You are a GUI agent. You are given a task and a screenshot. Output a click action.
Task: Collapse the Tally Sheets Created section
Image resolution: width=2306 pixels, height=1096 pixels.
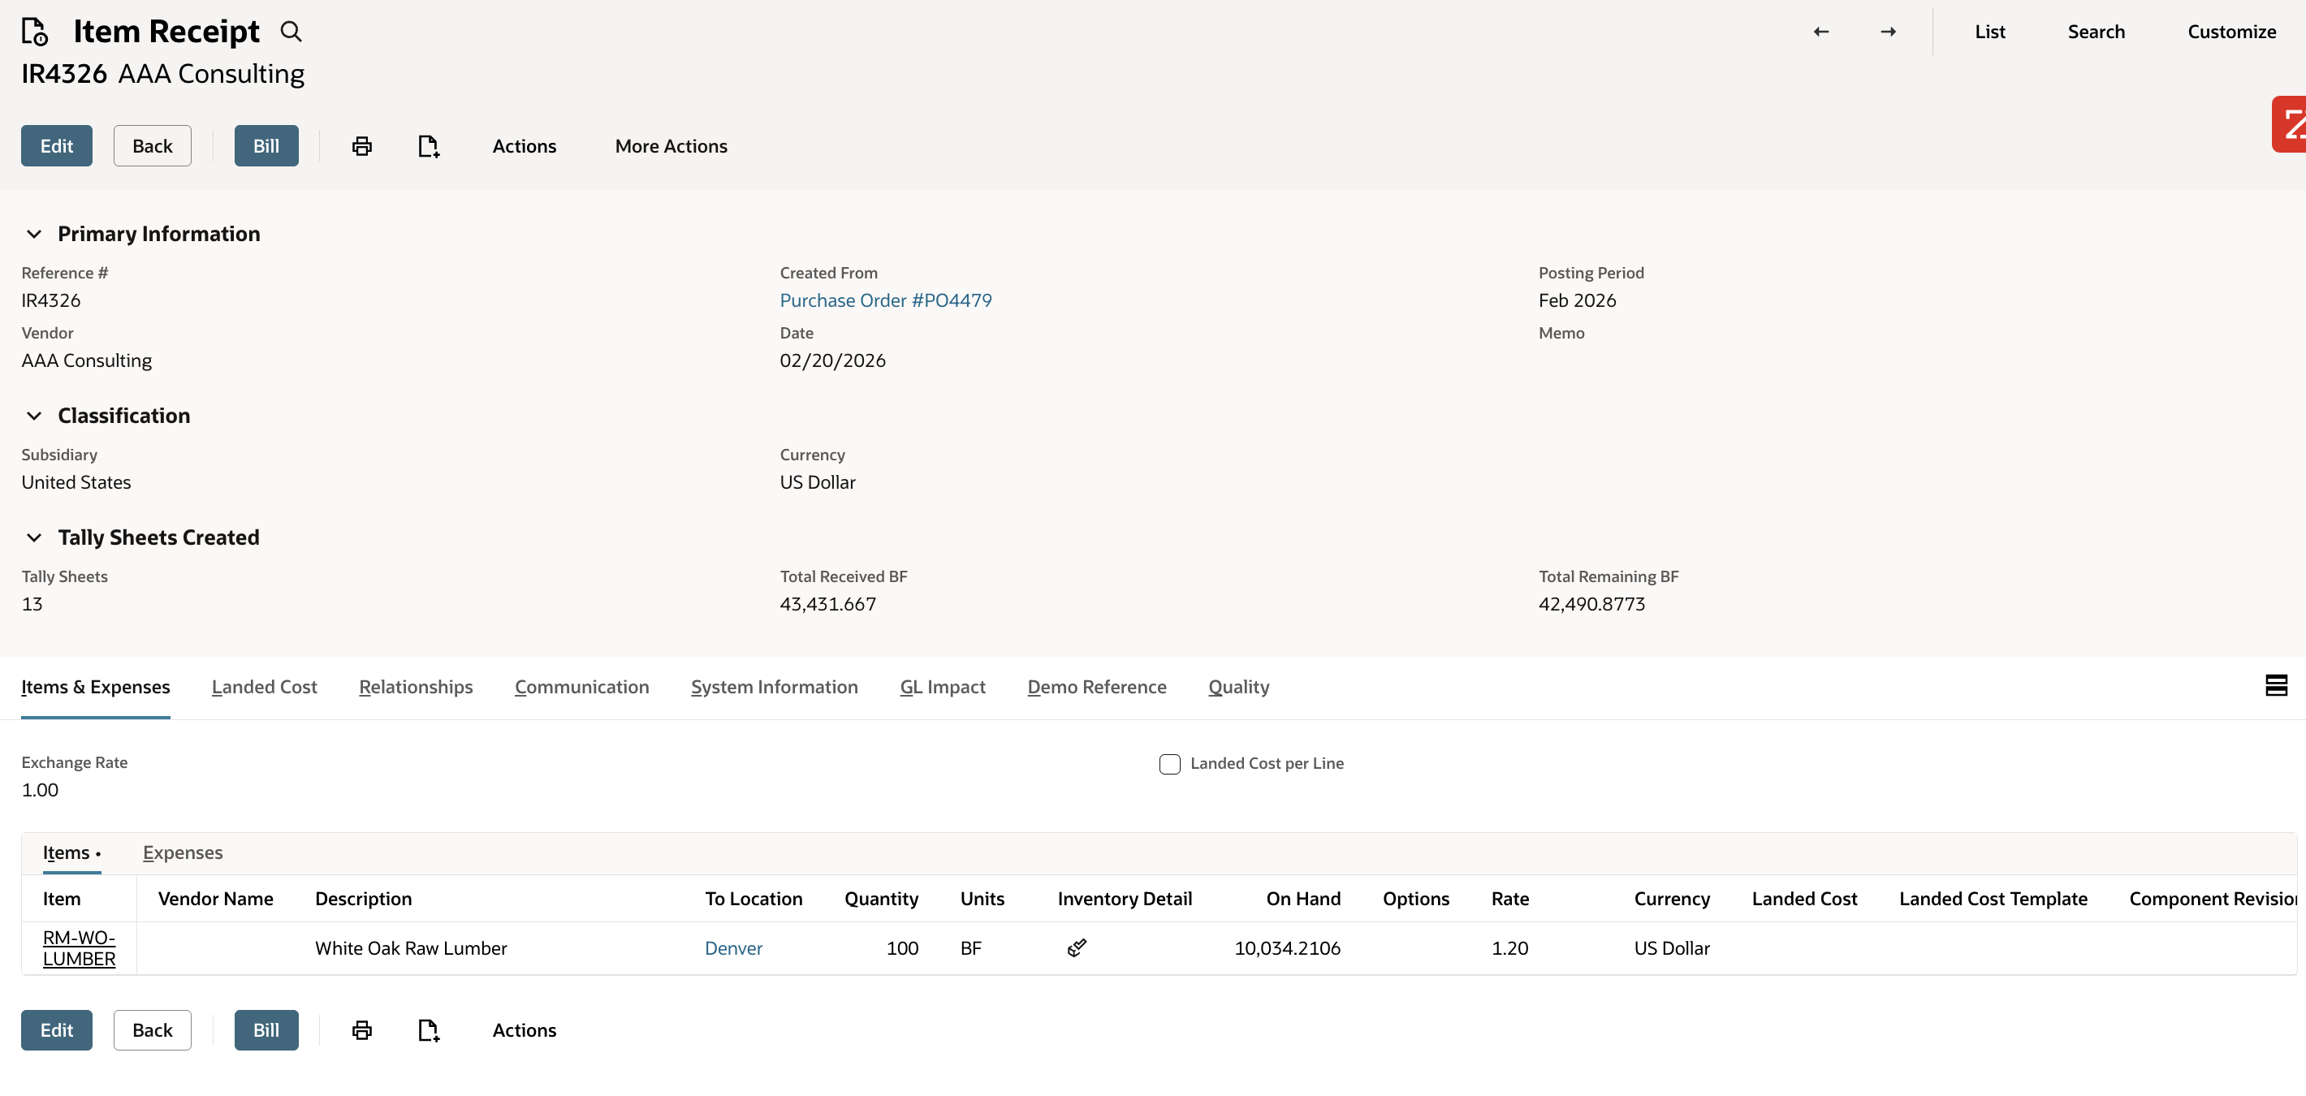[x=34, y=537]
